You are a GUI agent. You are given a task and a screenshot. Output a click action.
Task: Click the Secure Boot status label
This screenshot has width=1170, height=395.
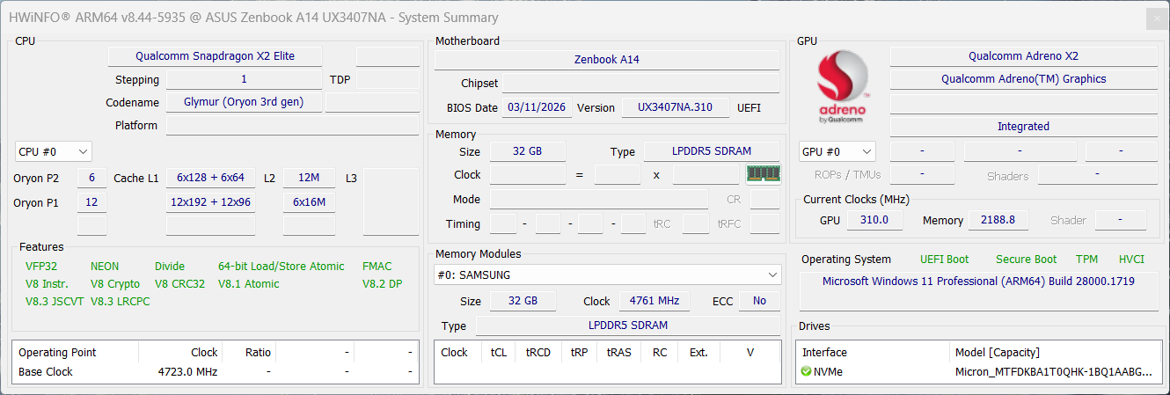(1026, 260)
